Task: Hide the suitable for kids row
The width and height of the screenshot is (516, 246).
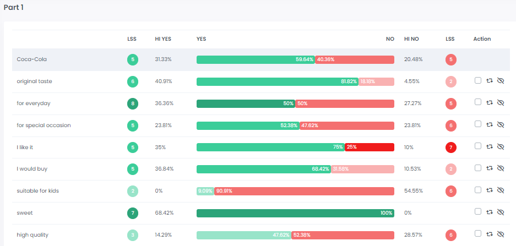Action: (501, 190)
